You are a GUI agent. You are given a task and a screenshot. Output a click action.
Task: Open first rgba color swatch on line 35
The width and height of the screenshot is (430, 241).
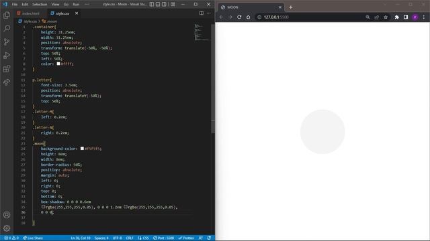coord(43,207)
